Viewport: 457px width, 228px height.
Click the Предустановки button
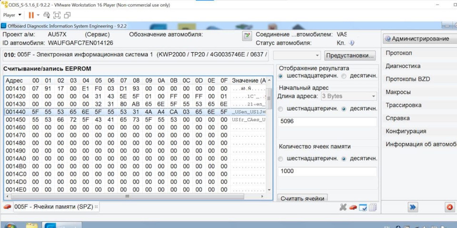pyautogui.click(x=350, y=56)
